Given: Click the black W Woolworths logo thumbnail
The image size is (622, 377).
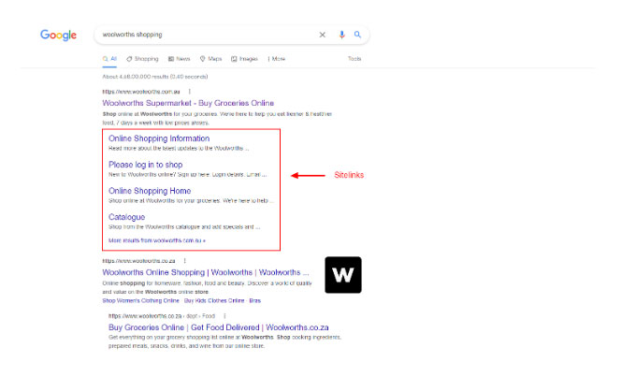Looking at the screenshot, I should coord(343,275).
